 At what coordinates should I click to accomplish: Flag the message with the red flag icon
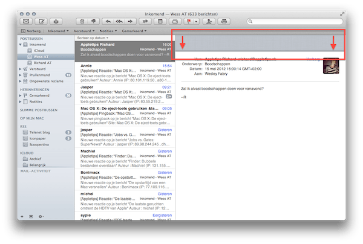[x=189, y=22]
